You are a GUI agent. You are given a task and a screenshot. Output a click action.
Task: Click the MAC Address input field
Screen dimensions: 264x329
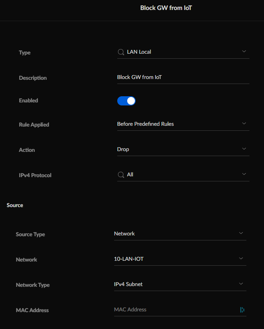176,310
